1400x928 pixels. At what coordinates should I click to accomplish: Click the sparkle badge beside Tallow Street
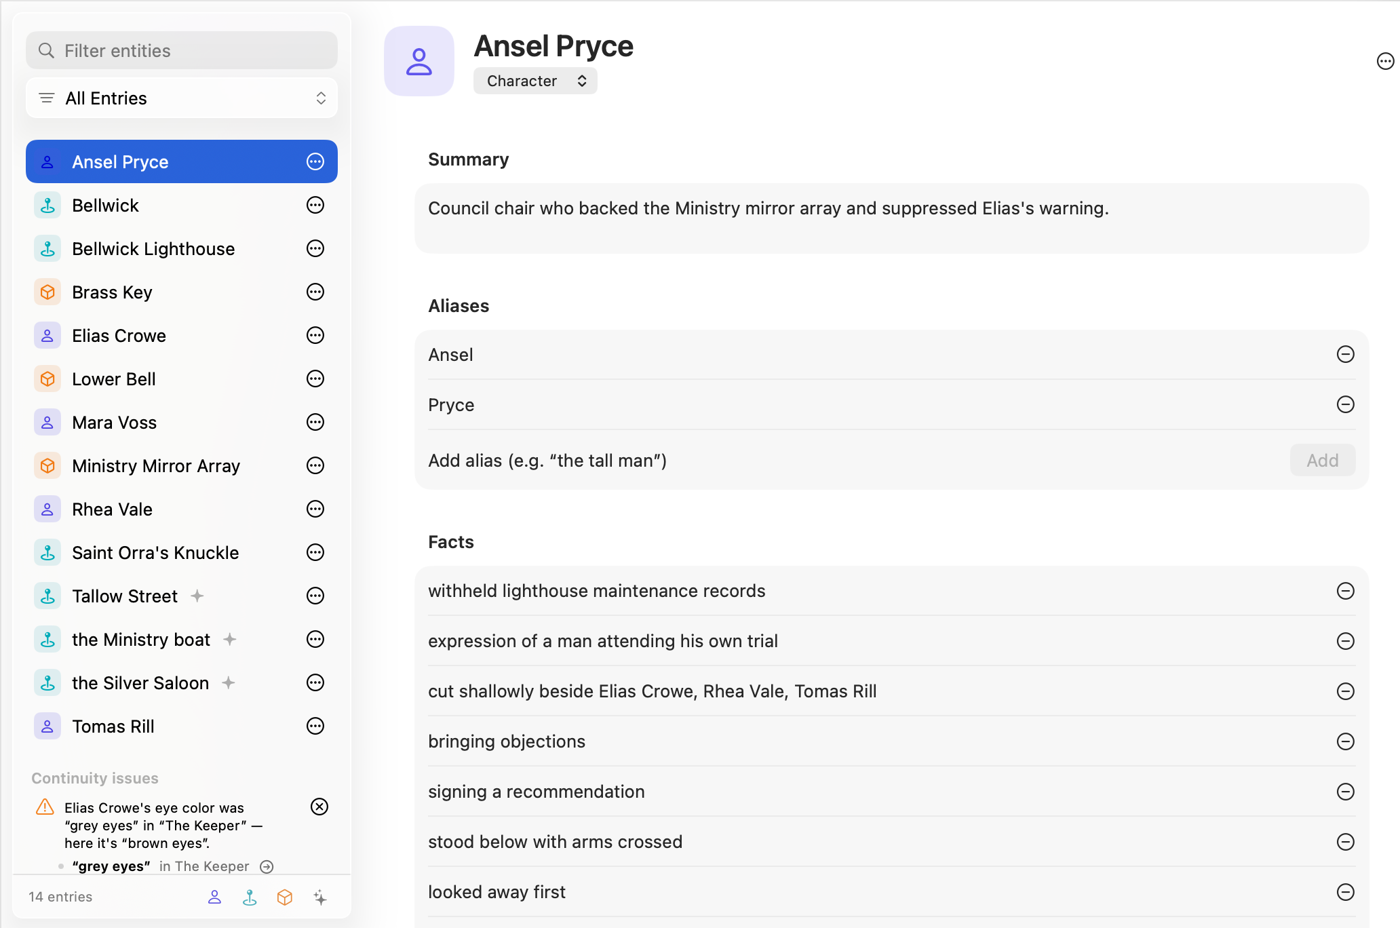pos(197,596)
